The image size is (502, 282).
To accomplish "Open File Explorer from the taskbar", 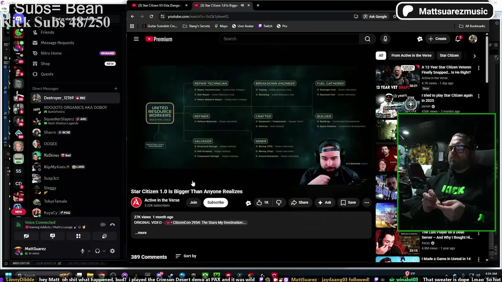I will tap(90, 275).
